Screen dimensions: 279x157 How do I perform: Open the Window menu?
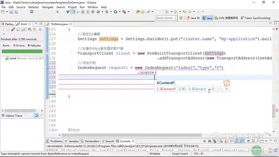pos(92,7)
